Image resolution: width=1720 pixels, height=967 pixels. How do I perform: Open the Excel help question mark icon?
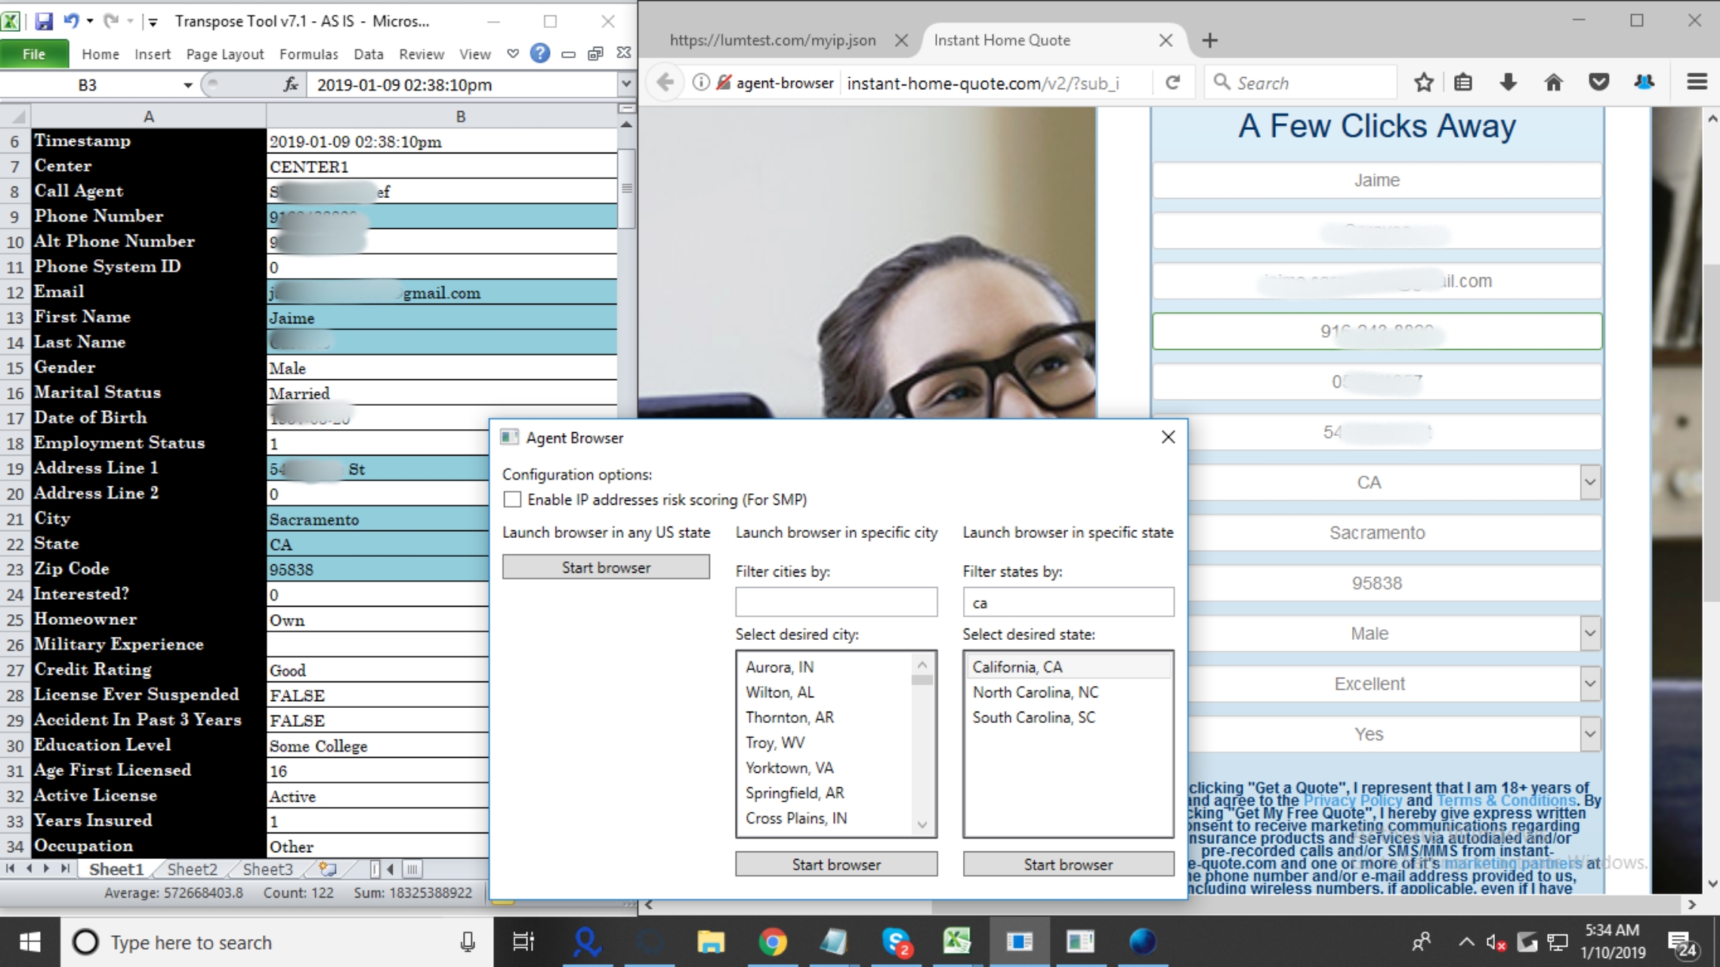tap(539, 54)
